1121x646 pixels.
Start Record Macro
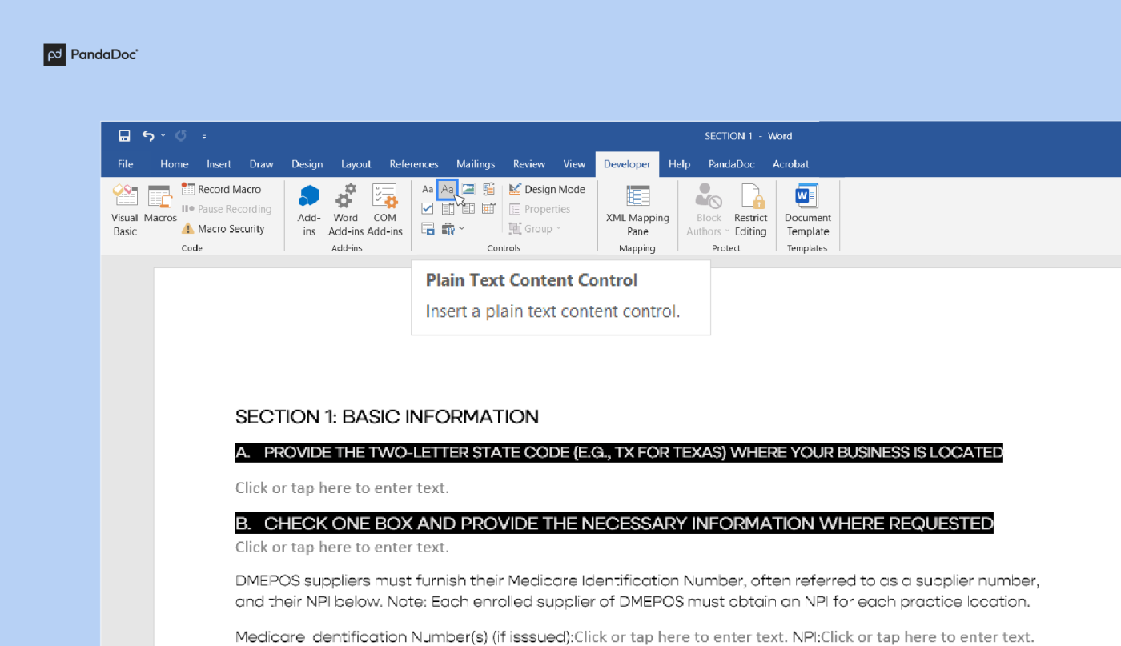(x=222, y=189)
